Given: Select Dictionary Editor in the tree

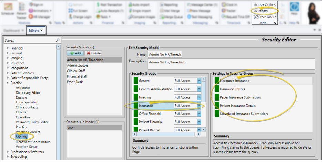Looking at the screenshot, I should coord(28,93).
